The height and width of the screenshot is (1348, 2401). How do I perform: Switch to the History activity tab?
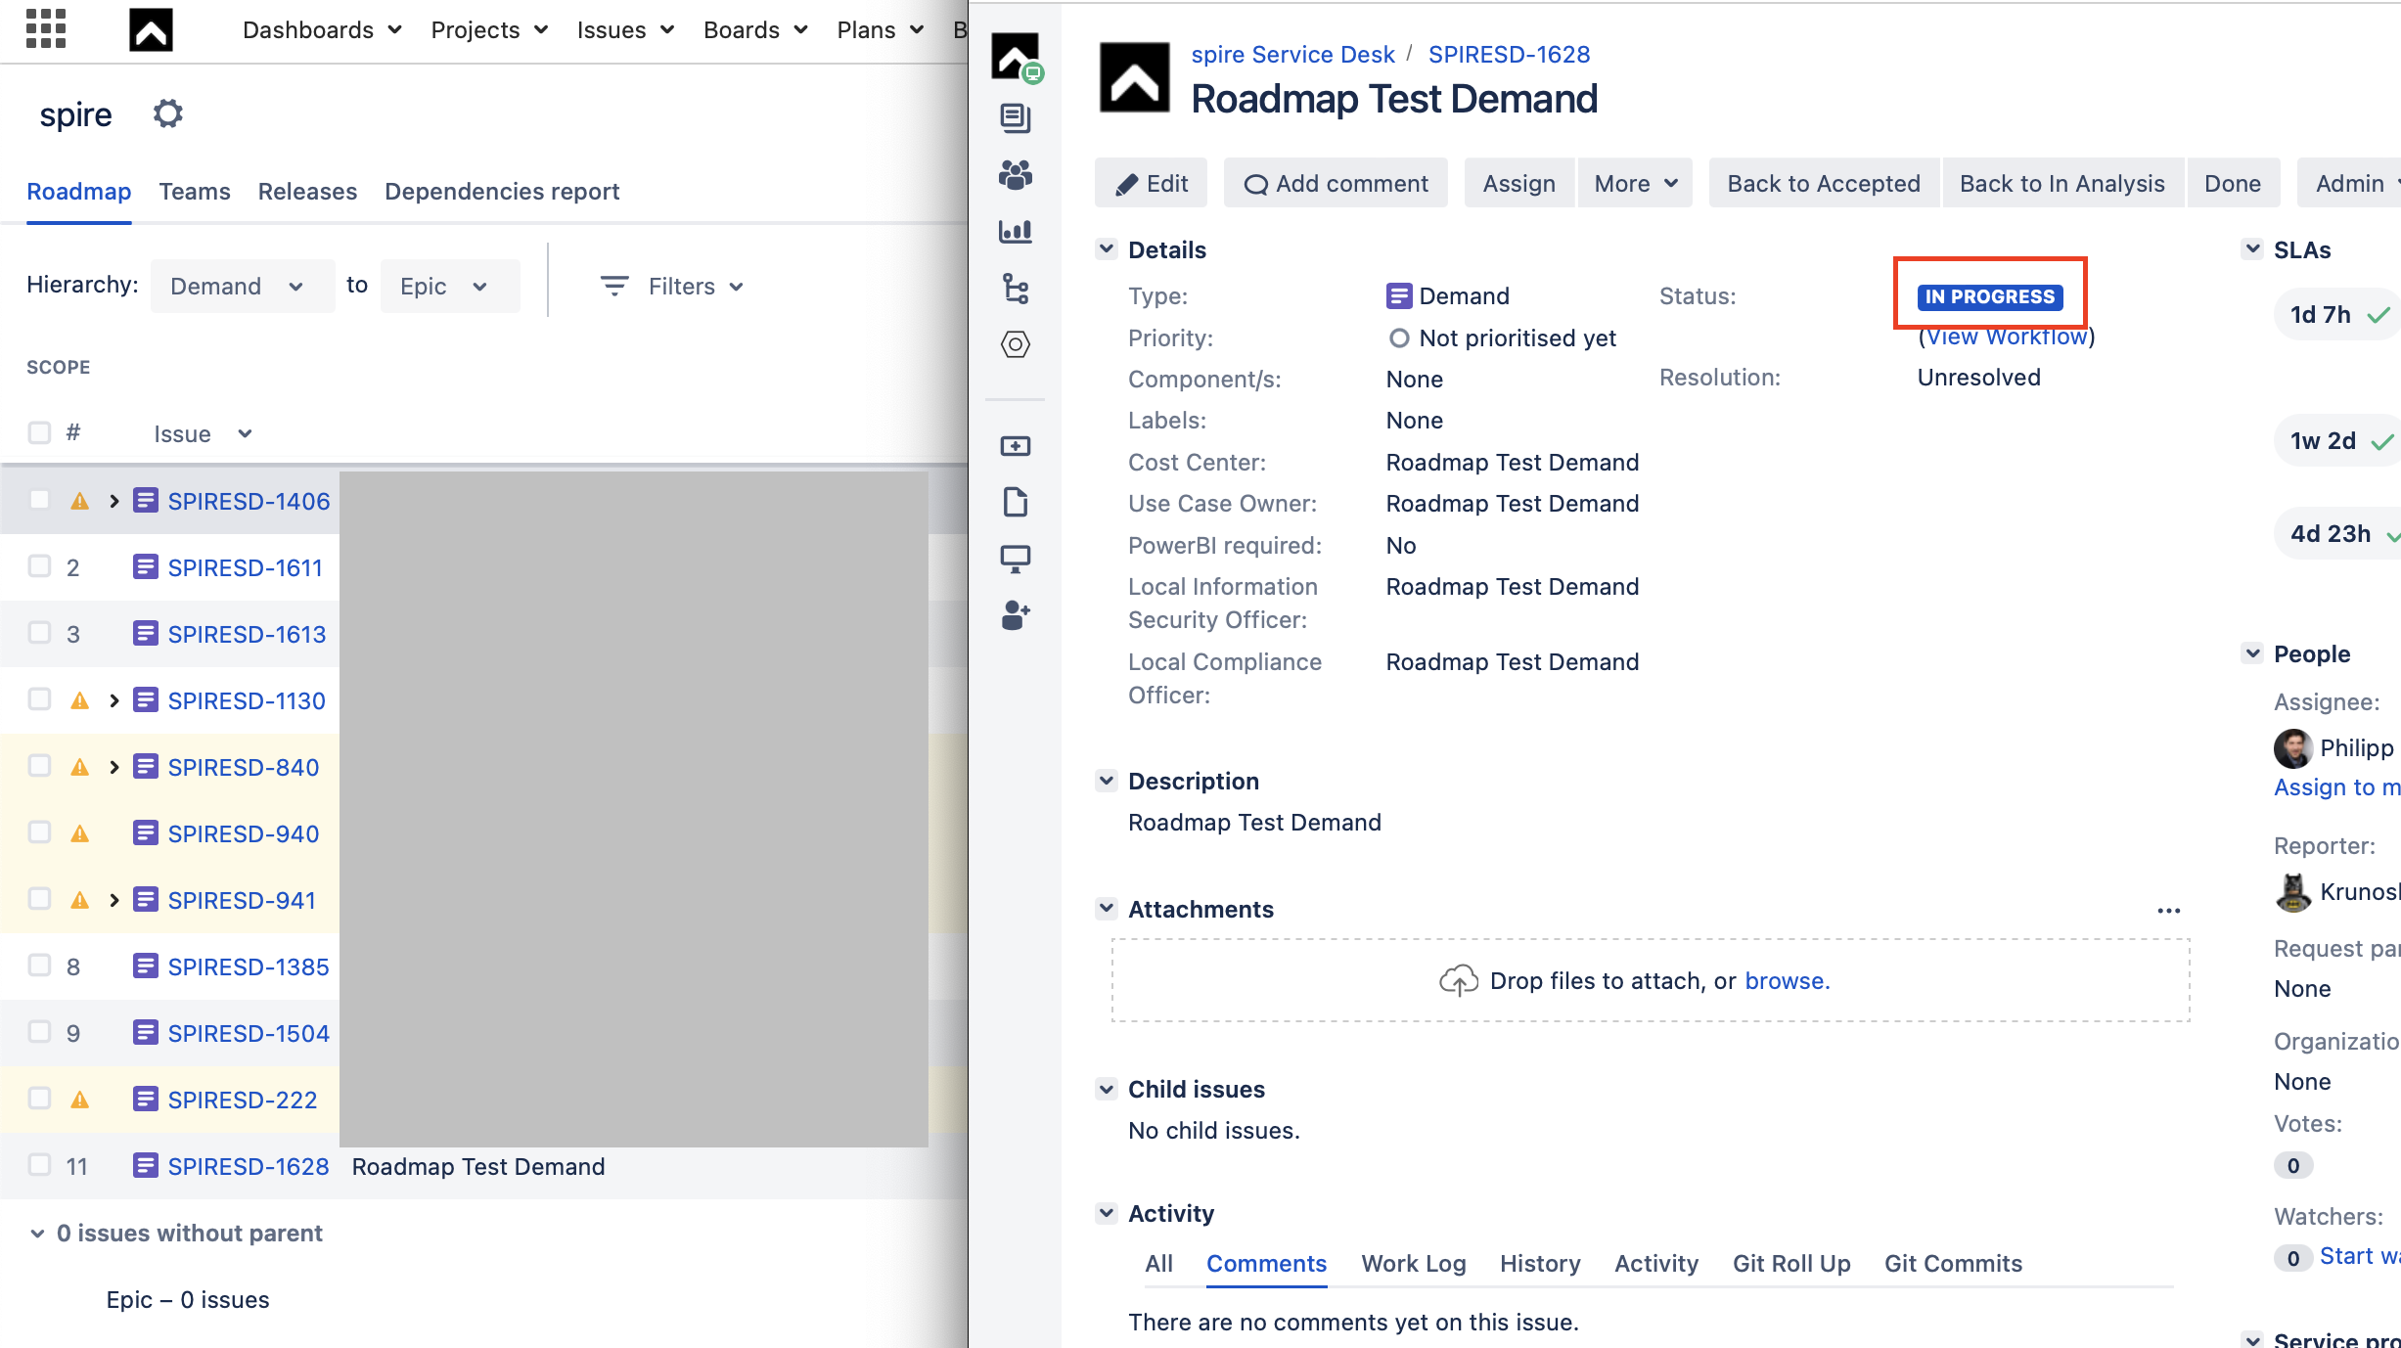click(1540, 1263)
